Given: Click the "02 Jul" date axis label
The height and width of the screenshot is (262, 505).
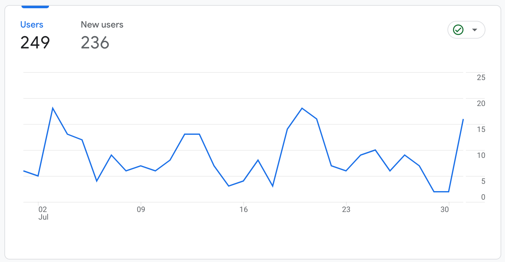Looking at the screenshot, I should coord(43,213).
